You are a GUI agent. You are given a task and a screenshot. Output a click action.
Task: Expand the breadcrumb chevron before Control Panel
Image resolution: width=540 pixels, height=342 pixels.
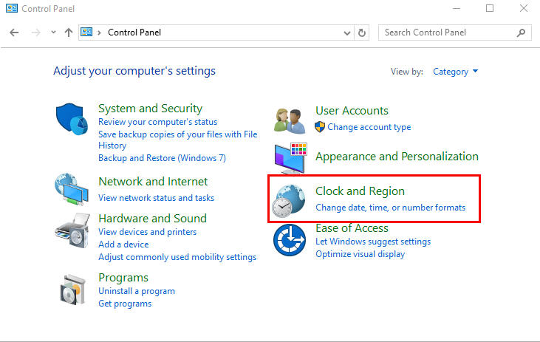tap(99, 33)
